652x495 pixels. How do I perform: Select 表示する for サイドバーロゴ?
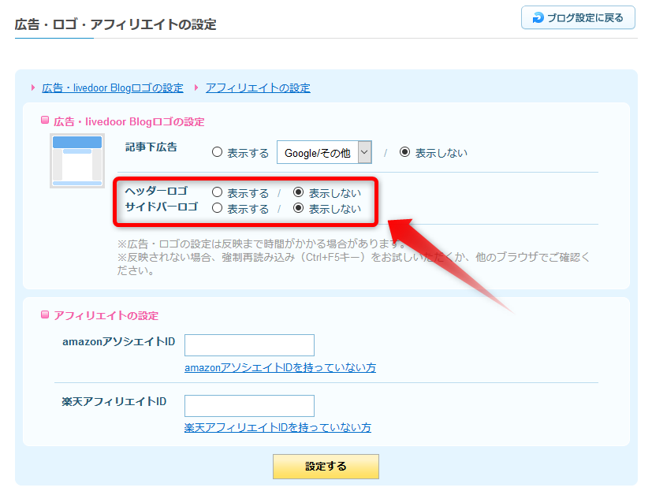tap(217, 208)
